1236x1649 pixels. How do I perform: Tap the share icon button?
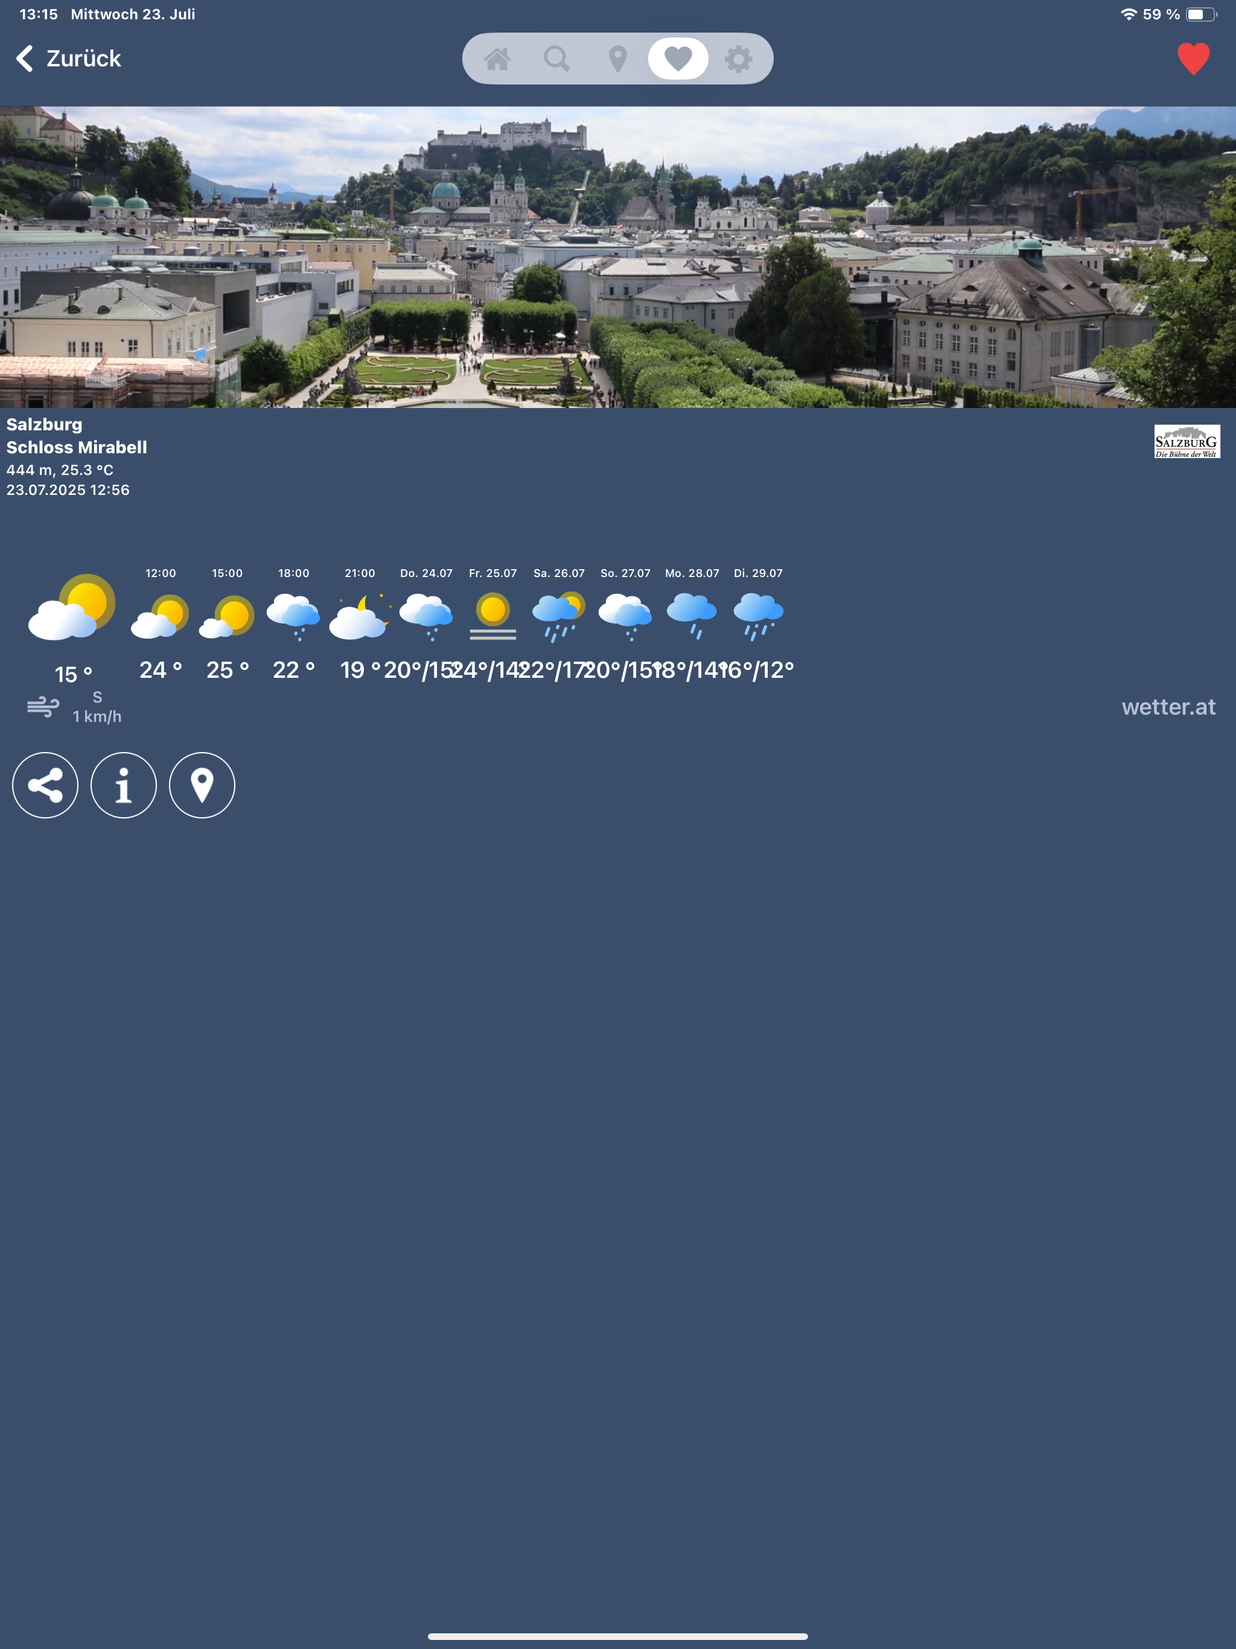point(45,785)
